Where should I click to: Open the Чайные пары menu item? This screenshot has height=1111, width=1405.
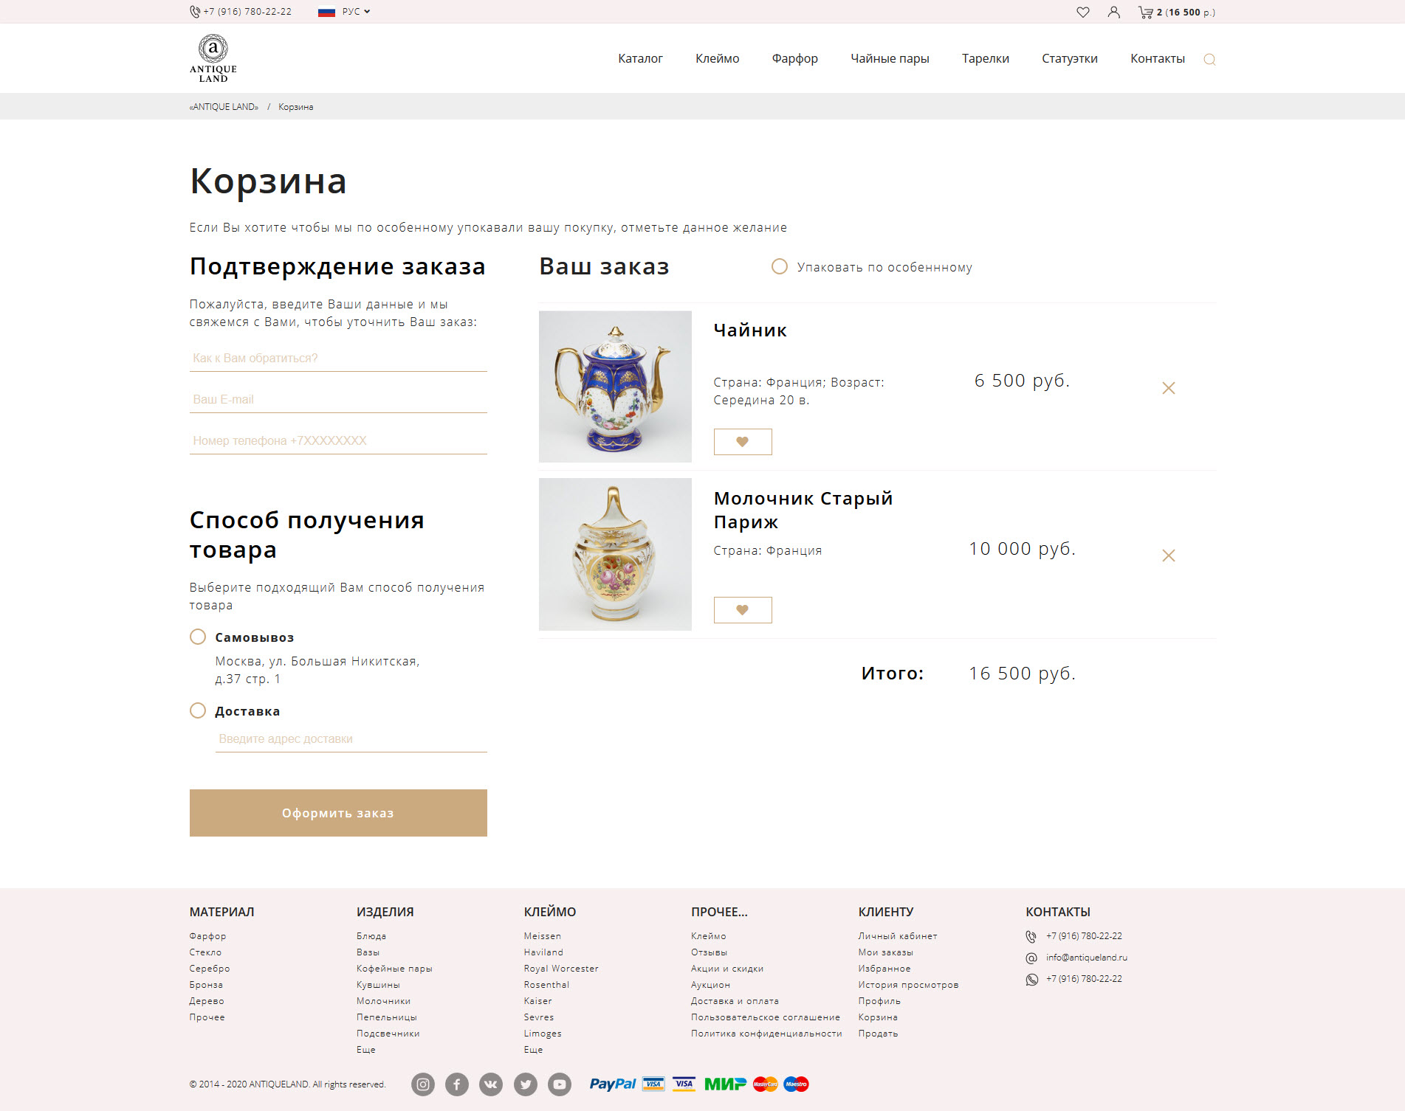tap(890, 58)
